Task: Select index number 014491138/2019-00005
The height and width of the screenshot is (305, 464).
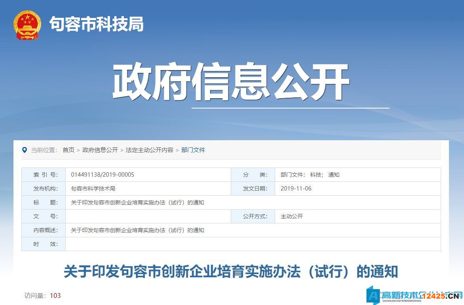Action: (103, 175)
